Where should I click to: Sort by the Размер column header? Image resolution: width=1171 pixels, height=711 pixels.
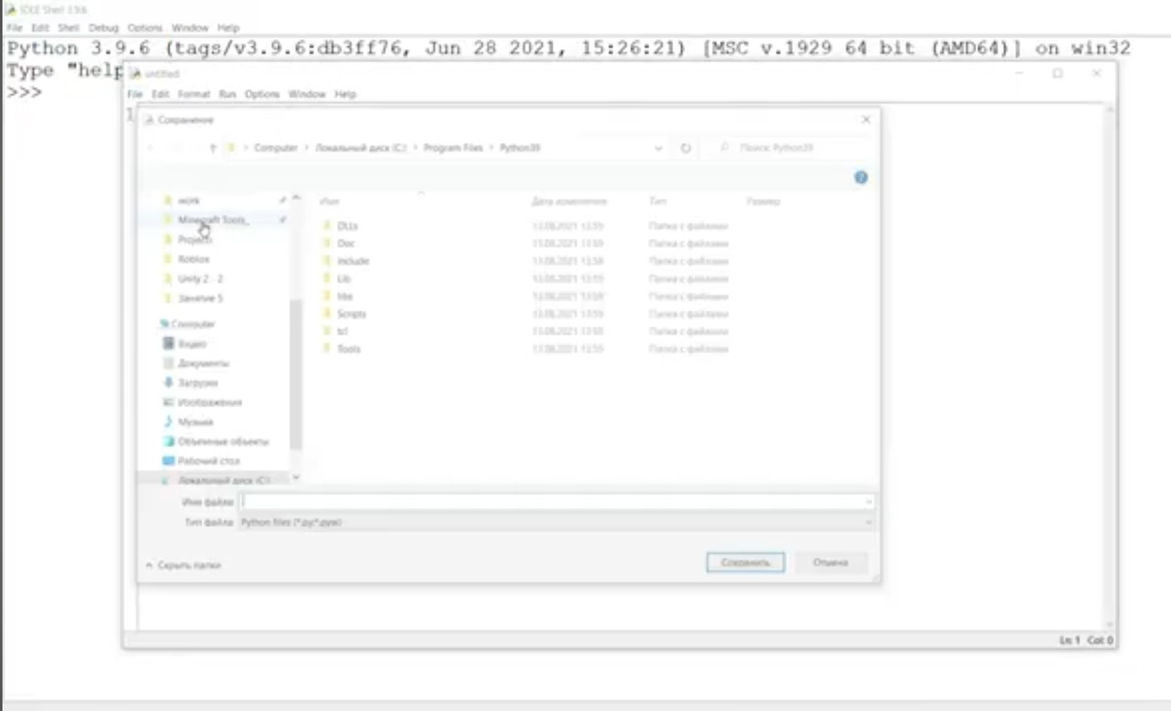pyautogui.click(x=763, y=201)
